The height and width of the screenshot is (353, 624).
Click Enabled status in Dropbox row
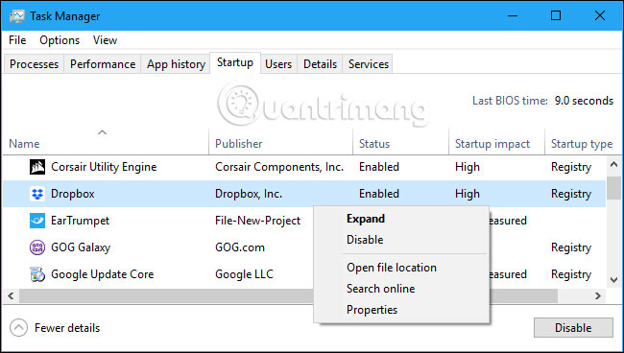tap(379, 194)
